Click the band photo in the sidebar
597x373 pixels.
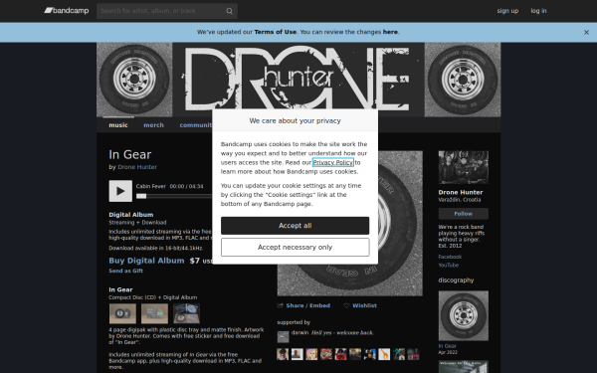[x=464, y=167]
